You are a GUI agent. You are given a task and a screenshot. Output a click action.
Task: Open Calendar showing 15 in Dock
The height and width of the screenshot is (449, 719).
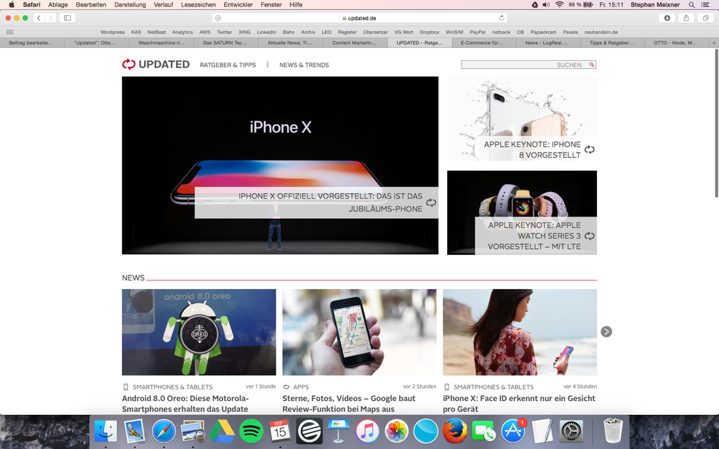click(x=280, y=431)
